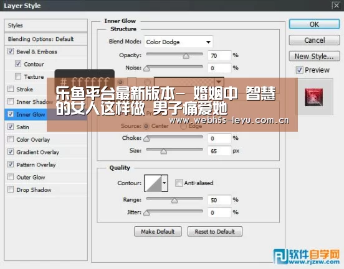
Task: Click the Size slider handle
Action: (163, 152)
